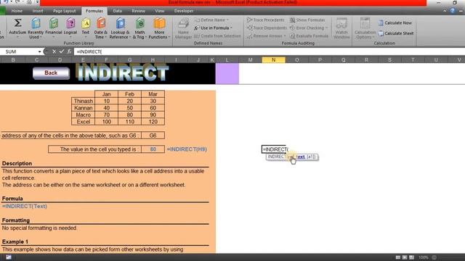This screenshot has height=261, width=465.
Task: Open the Remove Arrows dropdown arrow
Action: [x=285, y=36]
